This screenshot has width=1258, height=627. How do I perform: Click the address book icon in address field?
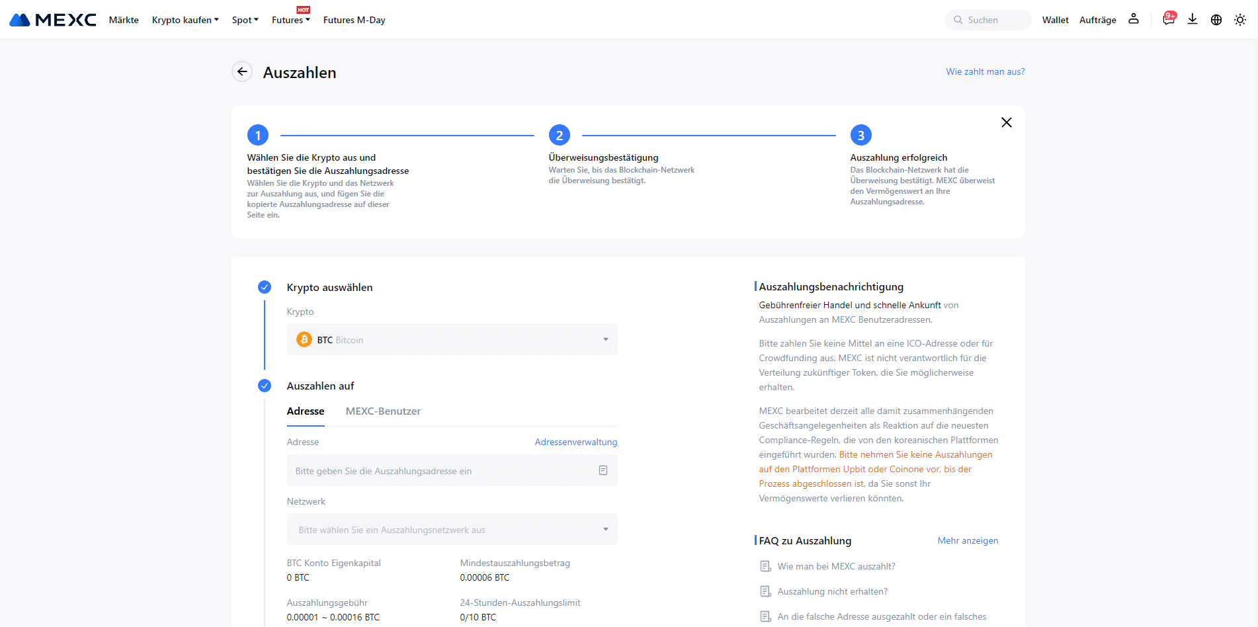coord(603,470)
